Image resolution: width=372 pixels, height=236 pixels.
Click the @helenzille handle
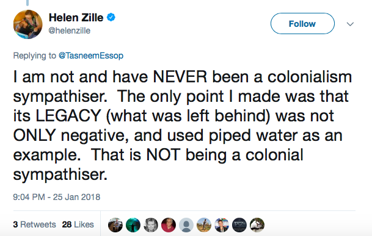click(x=69, y=30)
